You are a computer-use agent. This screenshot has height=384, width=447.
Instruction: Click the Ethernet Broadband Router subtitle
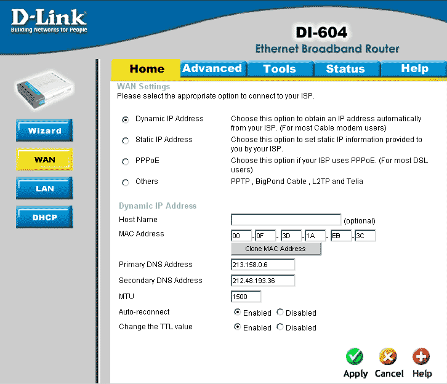coord(327,49)
